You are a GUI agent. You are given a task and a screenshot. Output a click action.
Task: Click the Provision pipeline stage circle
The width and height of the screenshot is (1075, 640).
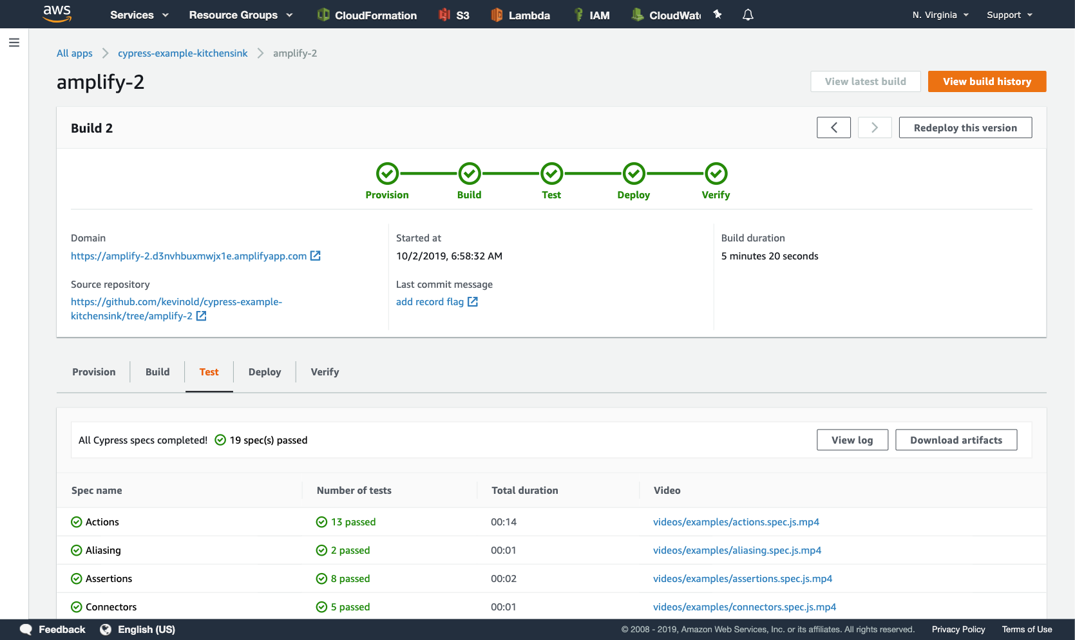click(387, 173)
